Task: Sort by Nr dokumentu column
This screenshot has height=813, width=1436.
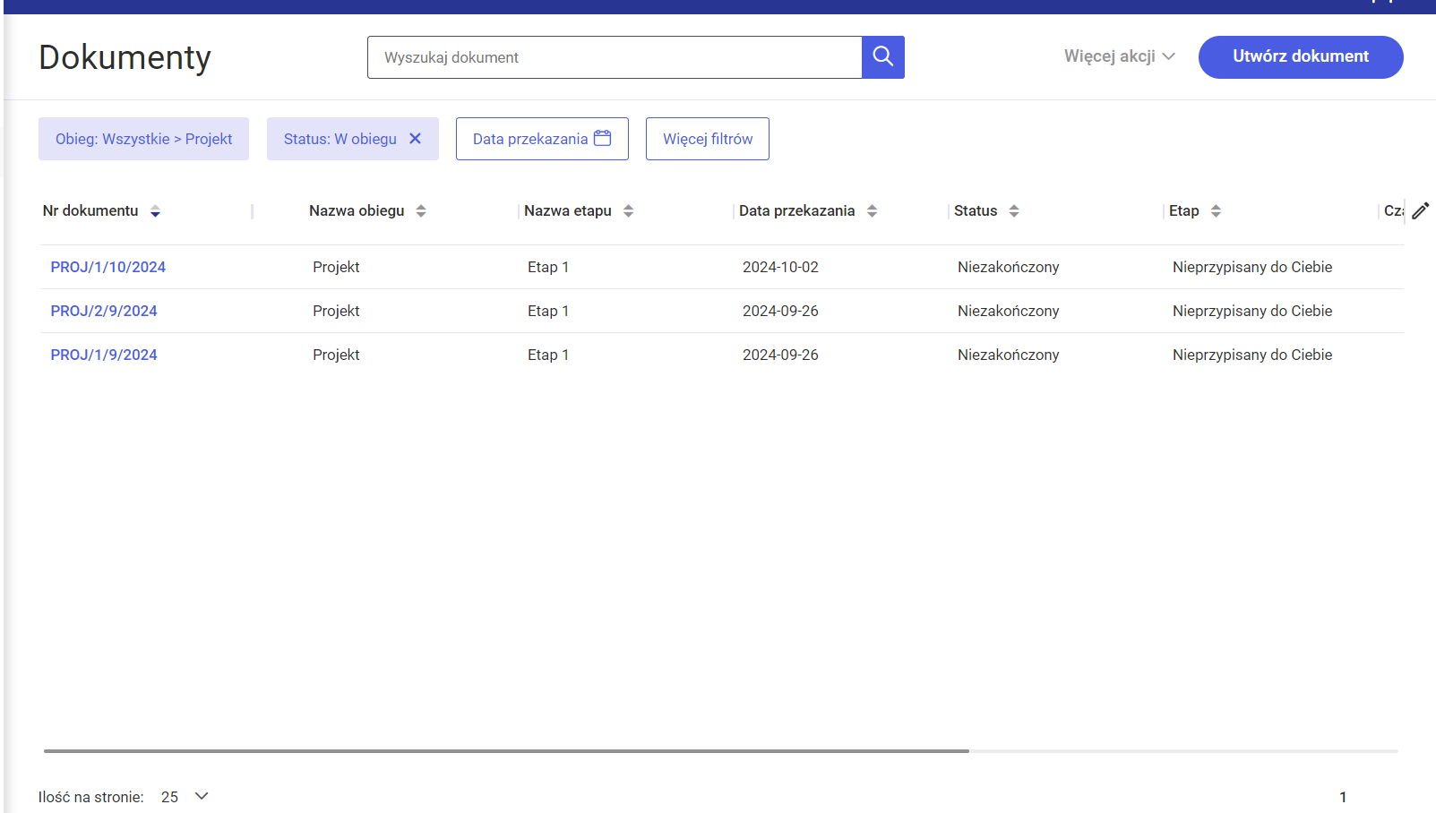Action: 155,211
